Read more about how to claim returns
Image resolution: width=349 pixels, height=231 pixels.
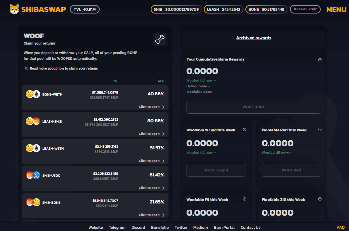[64, 68]
